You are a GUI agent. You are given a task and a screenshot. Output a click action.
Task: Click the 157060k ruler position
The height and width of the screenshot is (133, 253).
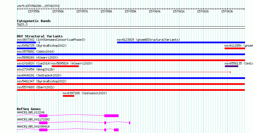[155, 11]
